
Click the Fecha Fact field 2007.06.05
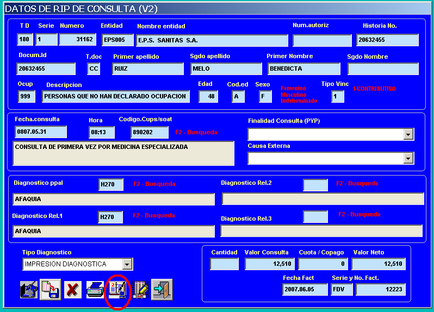coord(305,290)
